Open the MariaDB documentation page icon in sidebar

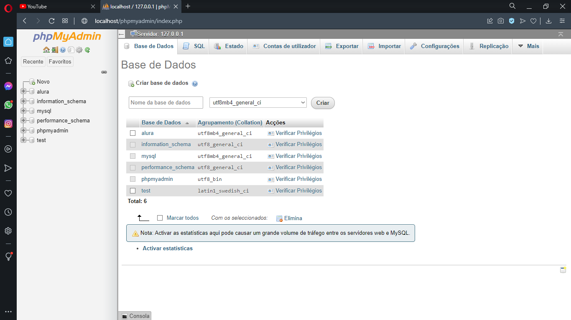pos(71,50)
